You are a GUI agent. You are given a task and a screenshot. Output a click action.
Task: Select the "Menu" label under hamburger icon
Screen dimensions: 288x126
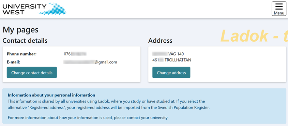click(x=279, y=13)
